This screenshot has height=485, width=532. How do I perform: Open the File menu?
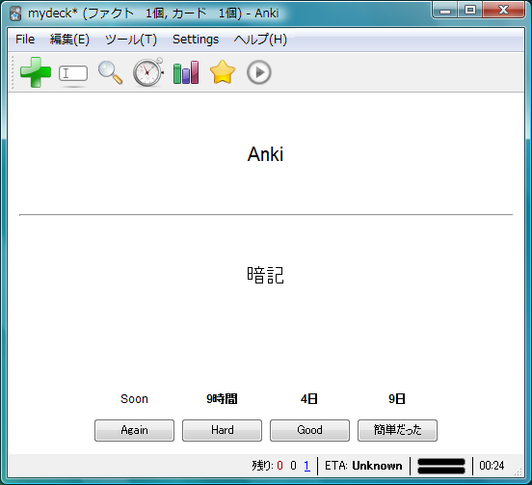tap(25, 40)
